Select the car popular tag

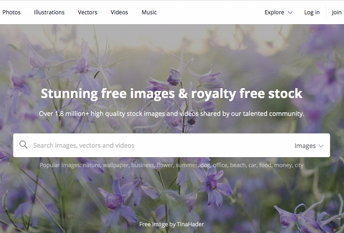click(252, 165)
